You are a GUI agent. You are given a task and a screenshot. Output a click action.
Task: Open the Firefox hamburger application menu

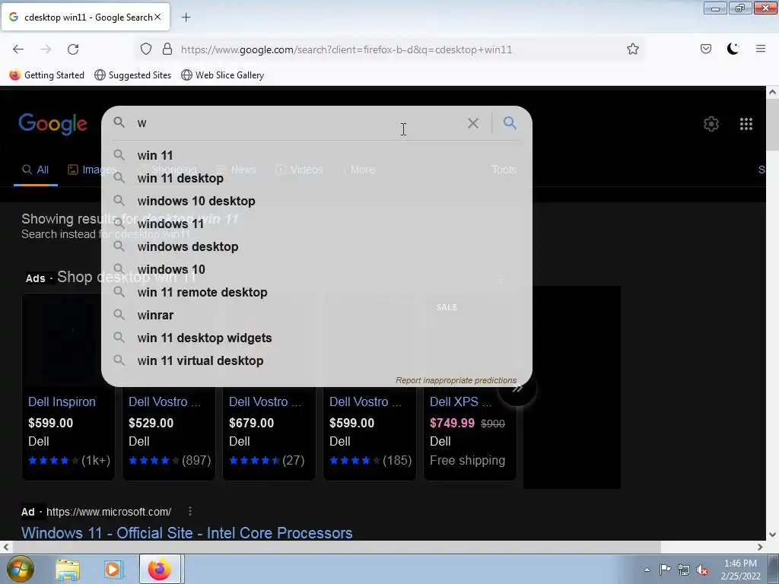(x=760, y=49)
